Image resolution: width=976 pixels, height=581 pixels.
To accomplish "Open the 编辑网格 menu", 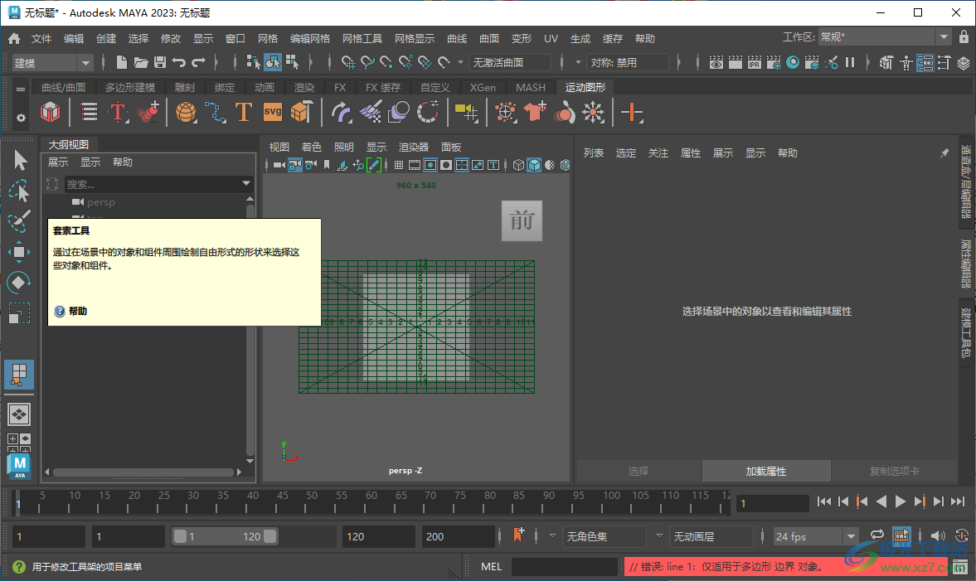I will (x=310, y=39).
